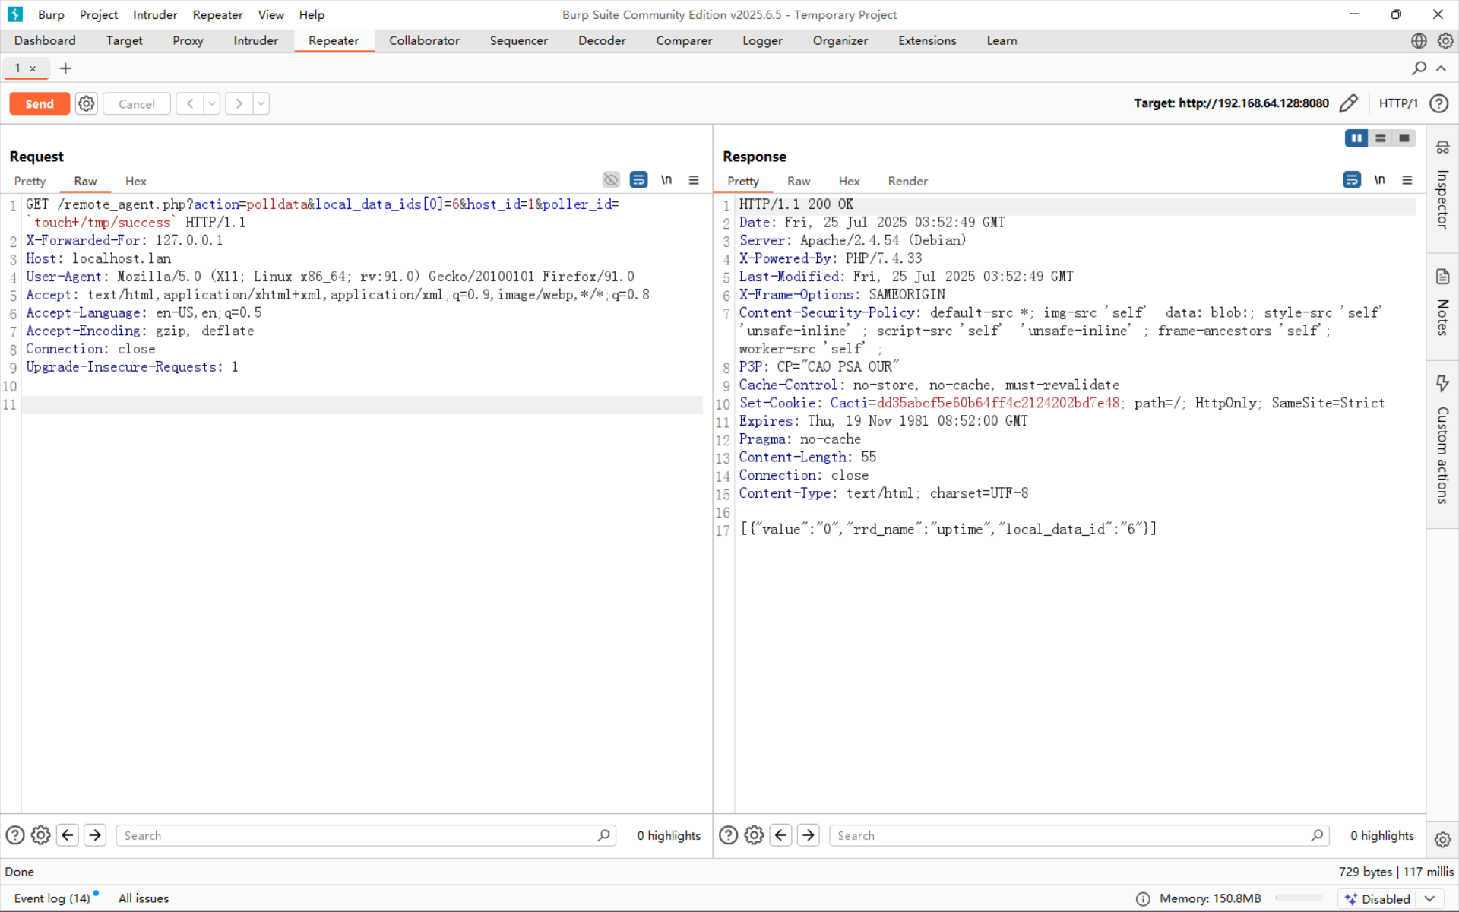Switch to the Proxy tab
This screenshot has width=1459, height=912.
188,41
